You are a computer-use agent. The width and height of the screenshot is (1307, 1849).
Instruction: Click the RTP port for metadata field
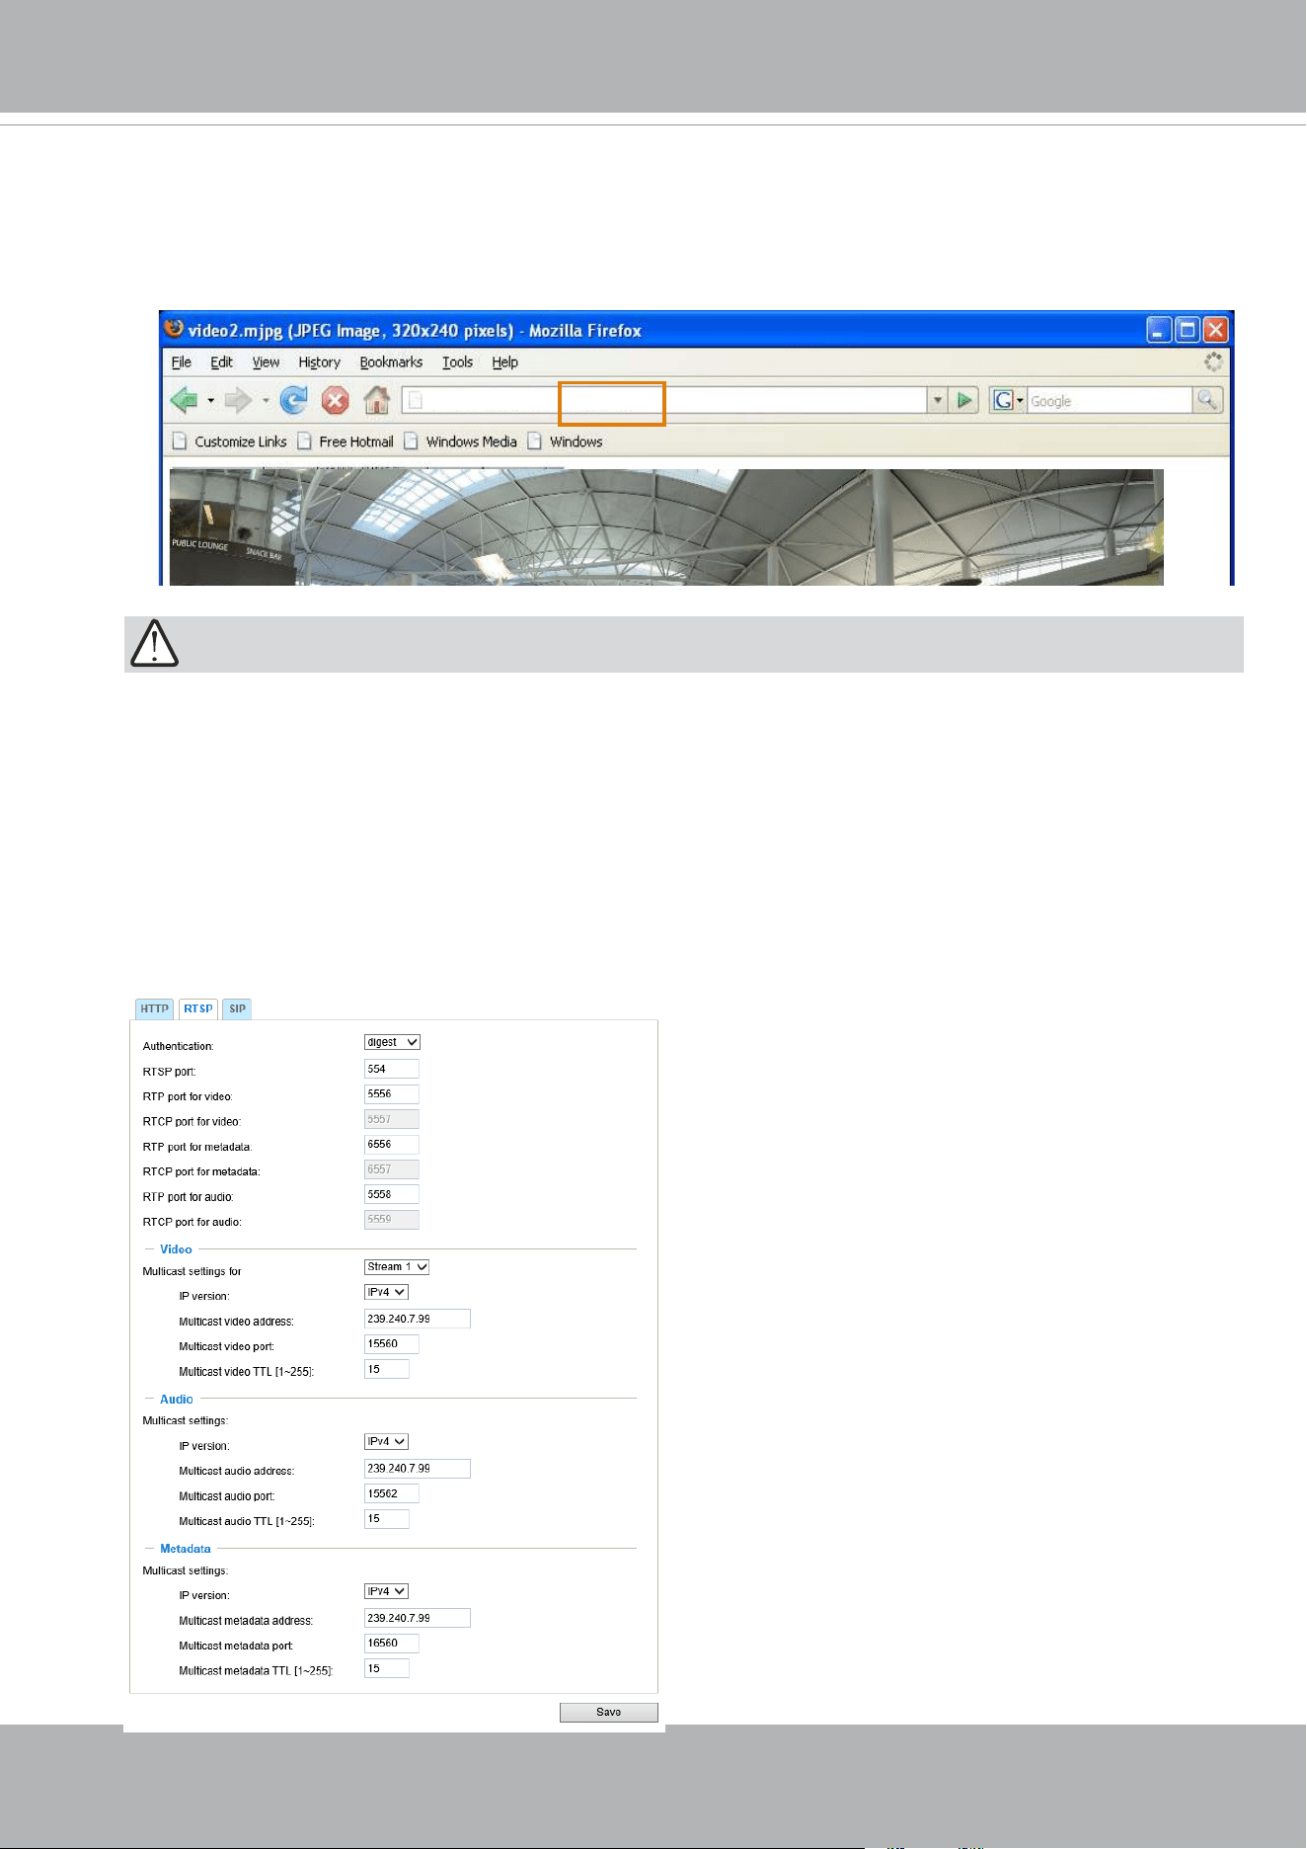coord(392,1144)
